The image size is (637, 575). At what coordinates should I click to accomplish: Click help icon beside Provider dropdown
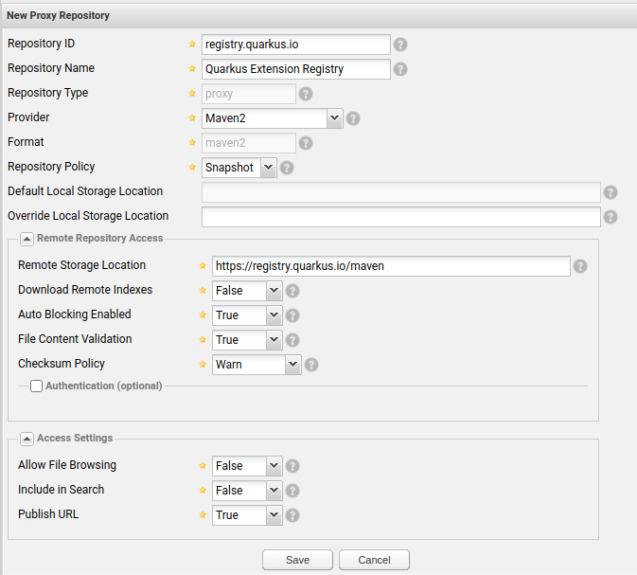coord(353,118)
